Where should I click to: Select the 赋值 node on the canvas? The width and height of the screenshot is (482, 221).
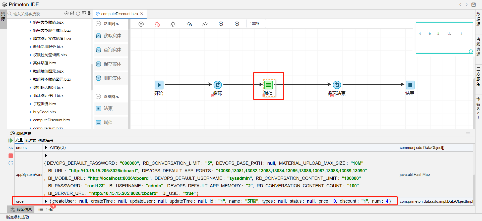pyautogui.click(x=268, y=85)
